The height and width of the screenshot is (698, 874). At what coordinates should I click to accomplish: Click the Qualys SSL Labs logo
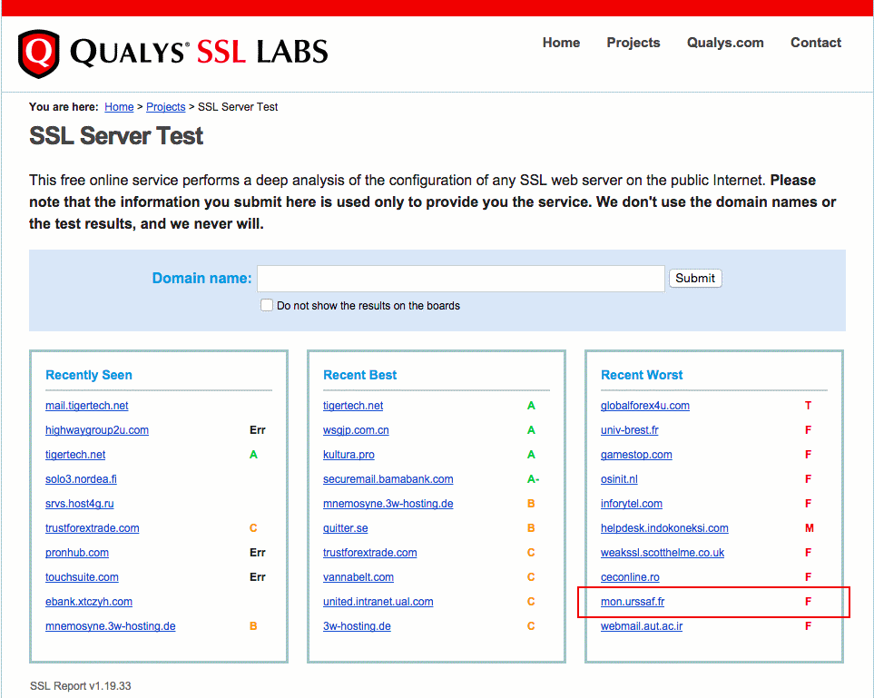click(172, 53)
